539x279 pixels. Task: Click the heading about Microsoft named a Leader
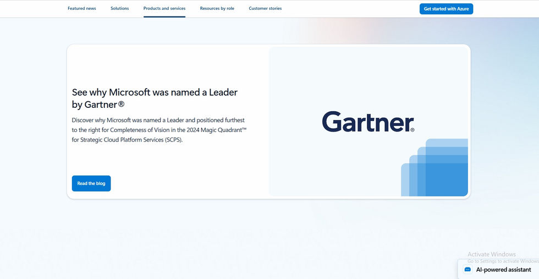click(155, 99)
